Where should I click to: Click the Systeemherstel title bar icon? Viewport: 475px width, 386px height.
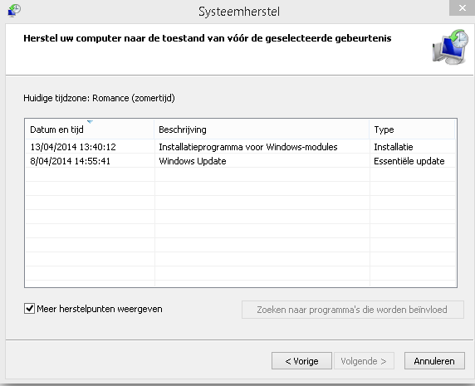click(x=14, y=11)
